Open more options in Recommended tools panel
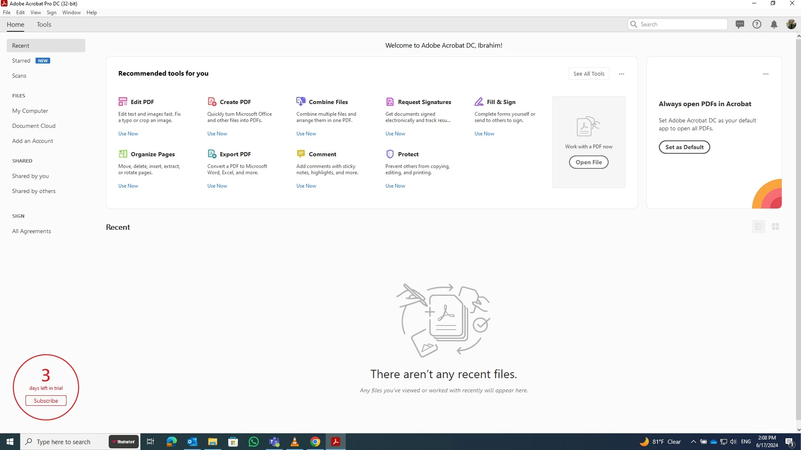The width and height of the screenshot is (801, 450). [622, 74]
